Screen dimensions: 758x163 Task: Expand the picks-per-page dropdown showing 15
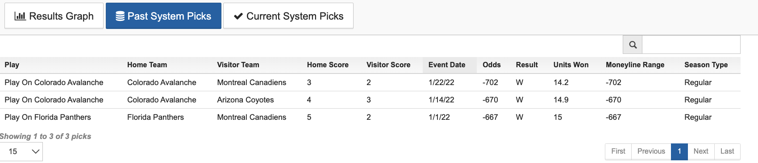coord(21,151)
